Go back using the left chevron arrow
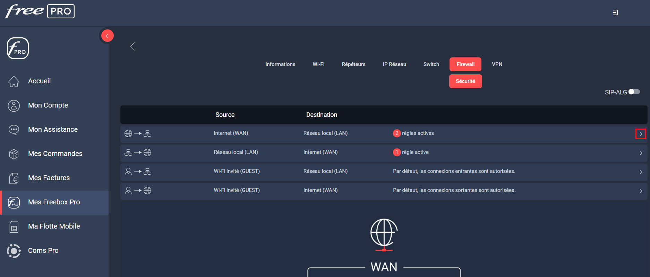 pos(132,46)
